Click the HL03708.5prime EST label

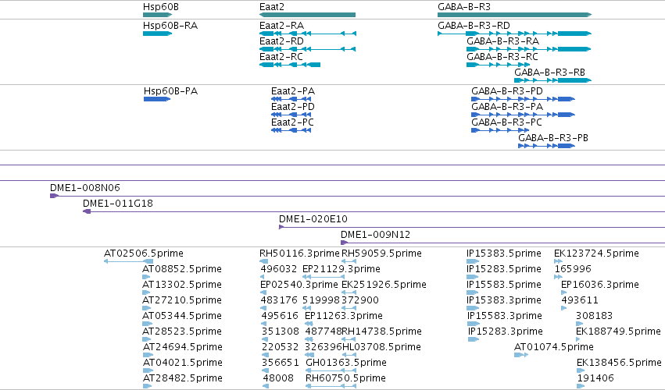(x=381, y=347)
